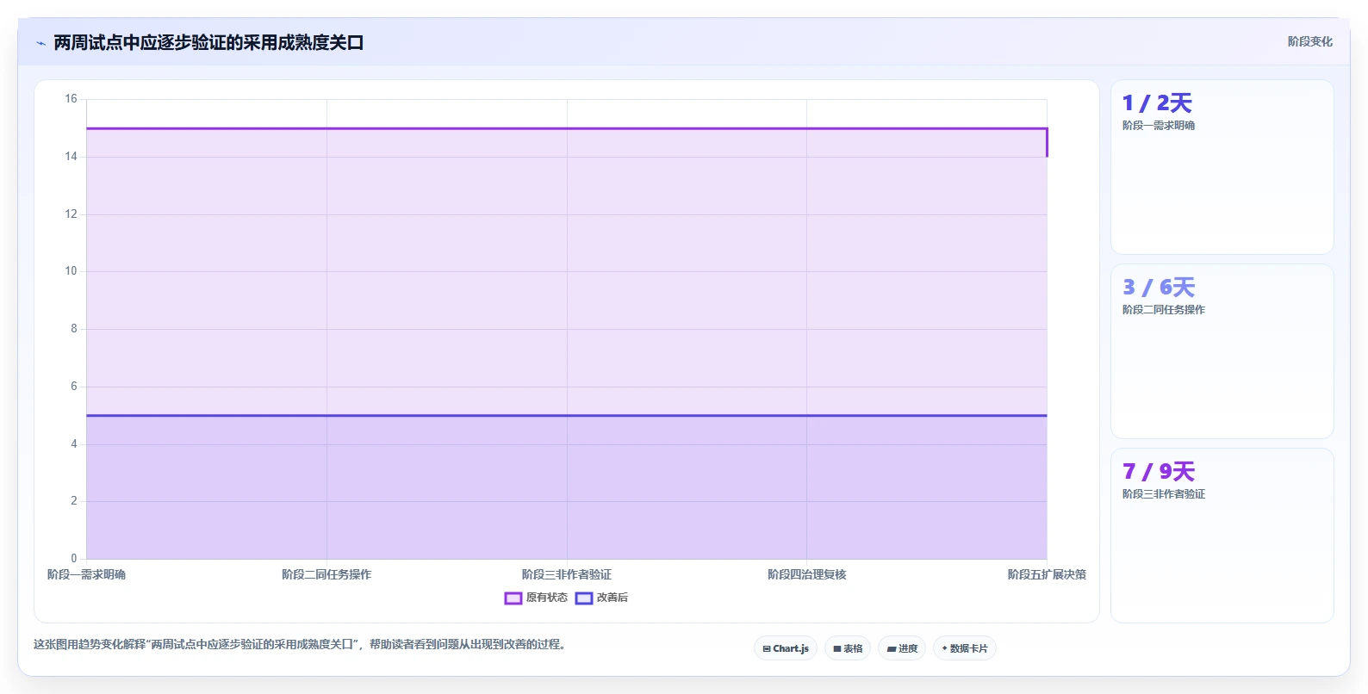Select the 3 / 6天 stat card
Image resolution: width=1368 pixels, height=694 pixels.
click(1222, 351)
